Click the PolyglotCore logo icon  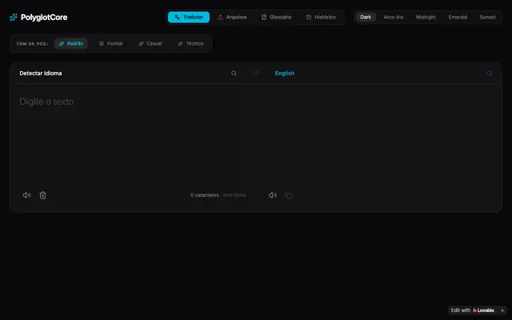(14, 18)
